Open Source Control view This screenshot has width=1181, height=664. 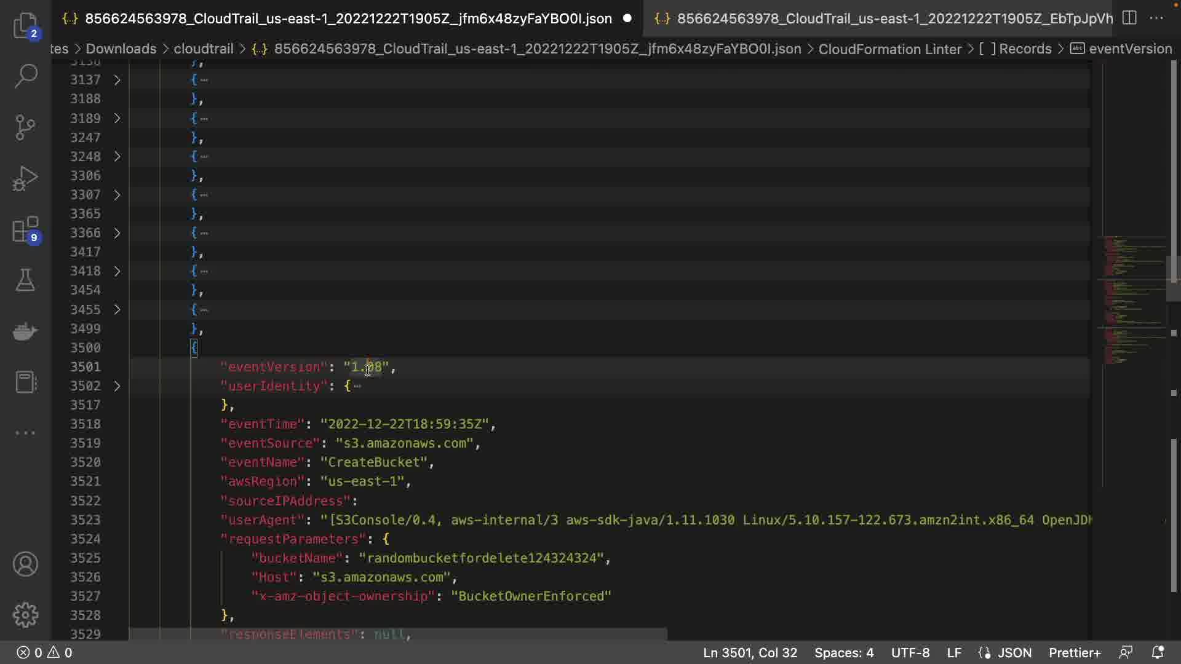(x=25, y=127)
